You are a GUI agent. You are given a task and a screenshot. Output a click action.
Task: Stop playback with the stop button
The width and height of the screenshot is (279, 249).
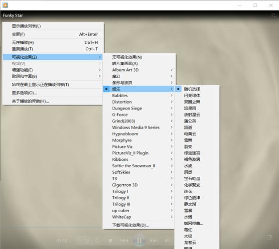(x=110, y=241)
